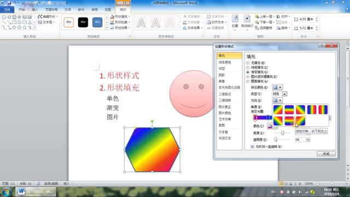Switch to the 引用 References ribbon tab
Viewport: 350px width, 197px height.
[68, 10]
